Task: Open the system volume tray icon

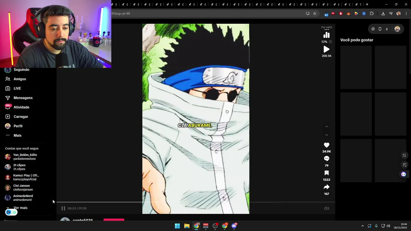Action: tap(388, 226)
